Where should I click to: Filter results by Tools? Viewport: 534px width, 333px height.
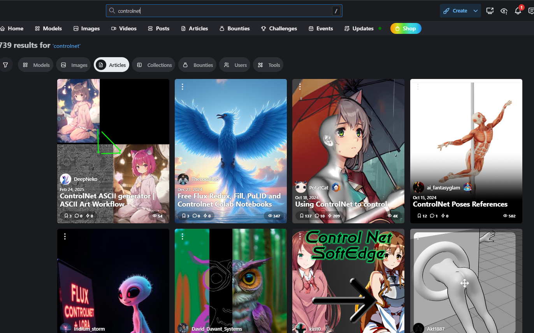tap(268, 65)
